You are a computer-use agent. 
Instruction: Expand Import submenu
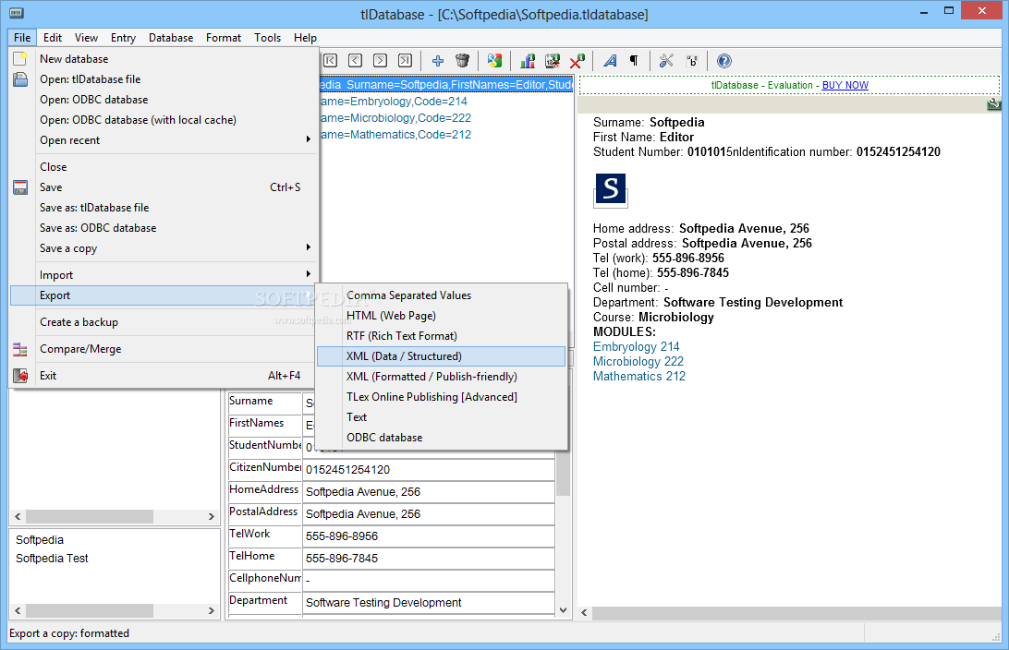point(164,275)
